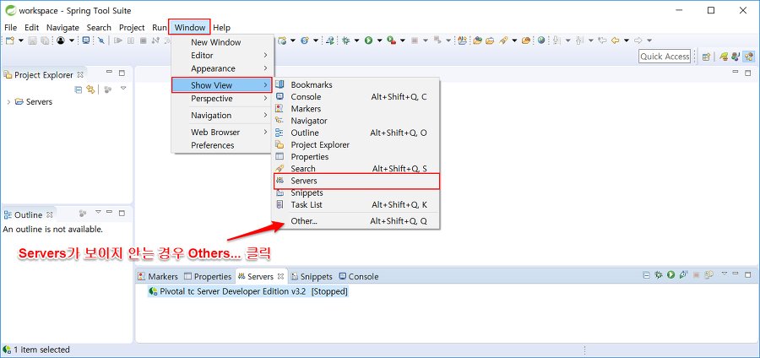Click the Skip All Breakpoints toolbar icon
760x358 pixels.
point(100,41)
